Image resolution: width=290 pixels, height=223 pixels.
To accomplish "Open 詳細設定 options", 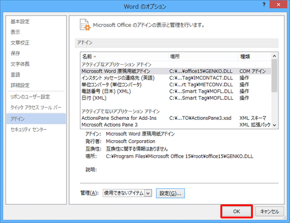I will pyautogui.click(x=20, y=85).
